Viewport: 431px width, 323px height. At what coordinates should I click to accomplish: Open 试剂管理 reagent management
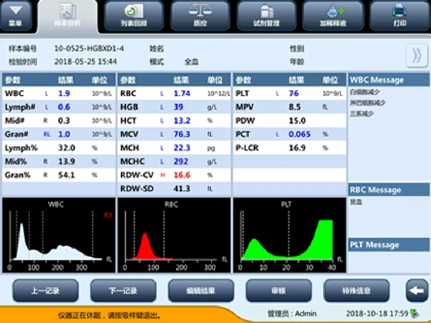(266, 16)
